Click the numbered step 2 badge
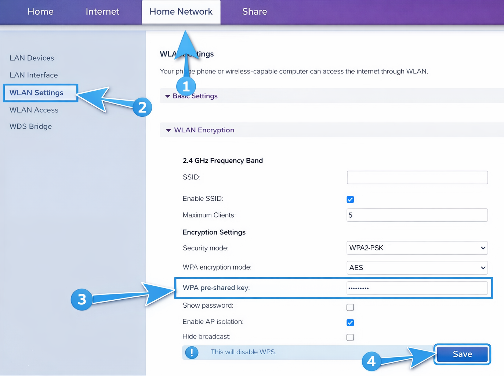The height and width of the screenshot is (376, 504). (x=142, y=107)
